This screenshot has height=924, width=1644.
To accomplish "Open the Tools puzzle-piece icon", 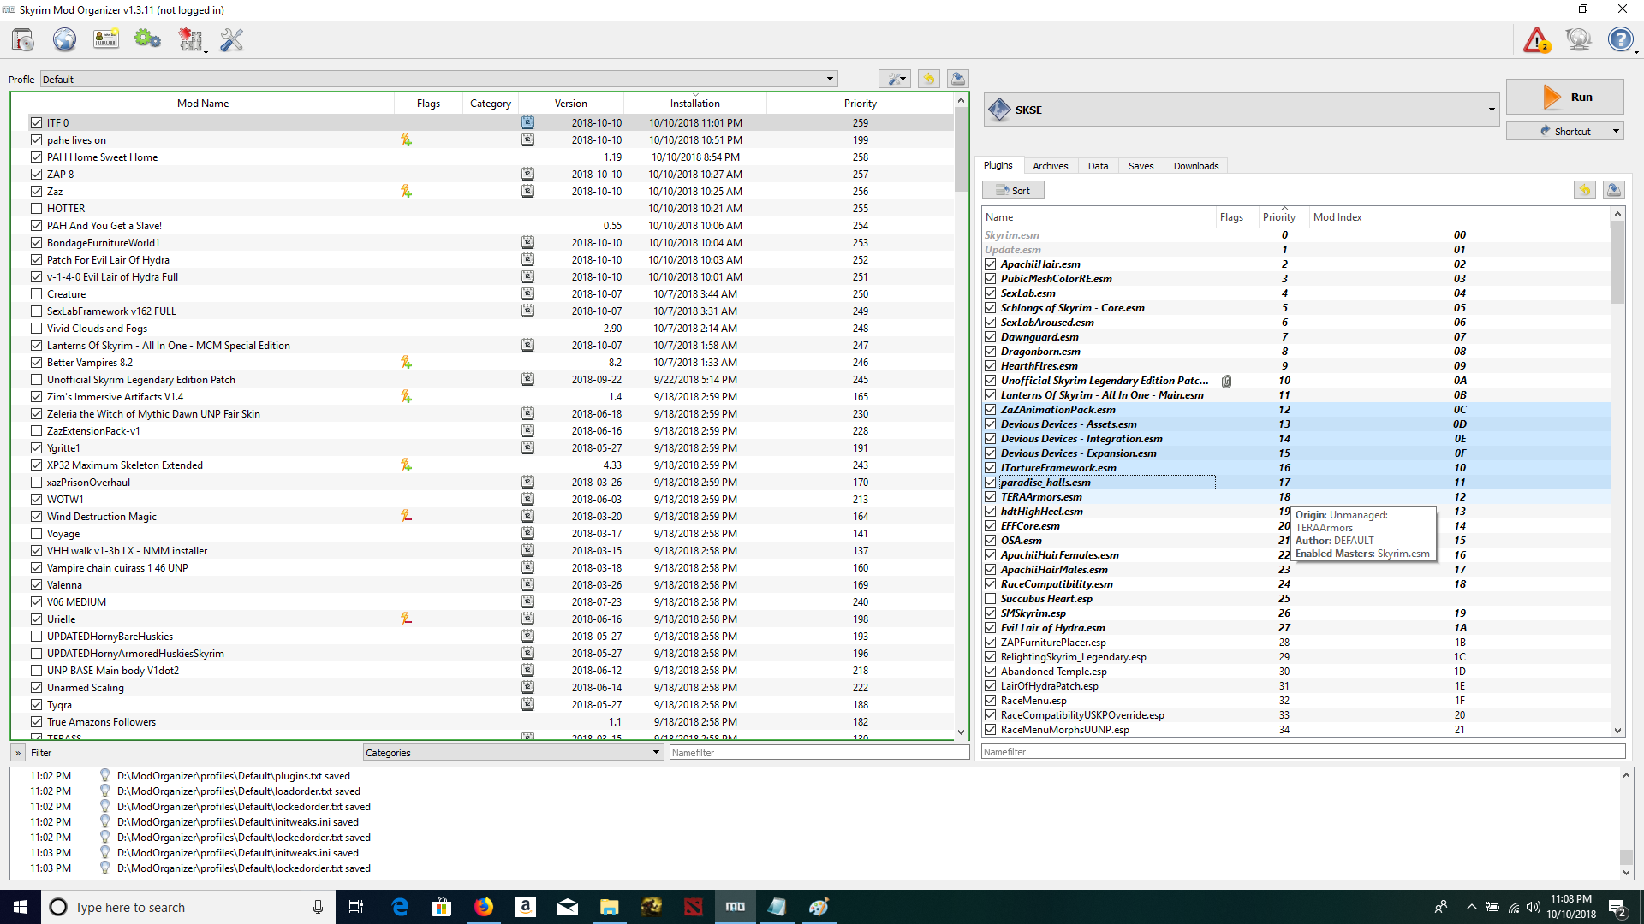I will (x=190, y=39).
